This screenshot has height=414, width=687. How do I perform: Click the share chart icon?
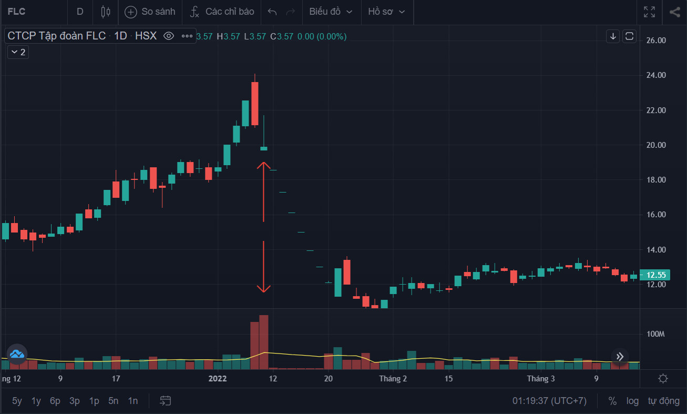(x=674, y=12)
